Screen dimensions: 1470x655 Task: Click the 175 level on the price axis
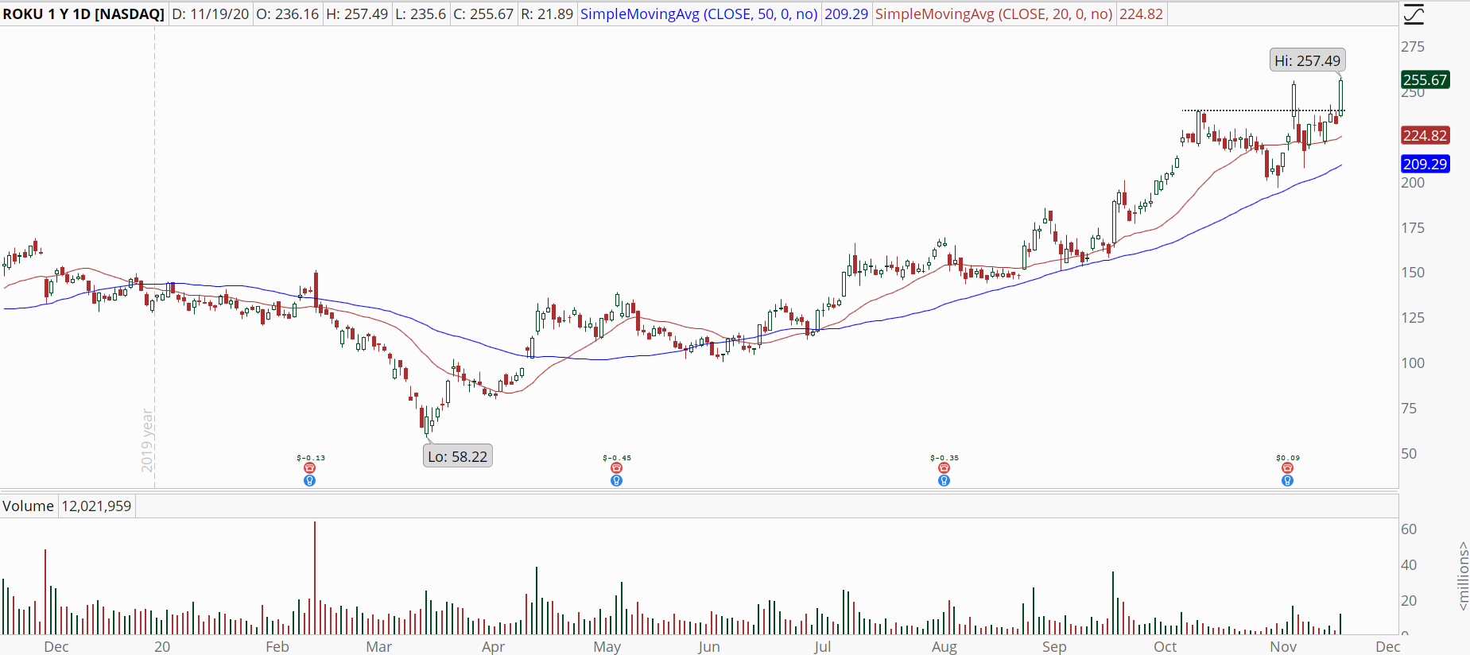pyautogui.click(x=1413, y=228)
